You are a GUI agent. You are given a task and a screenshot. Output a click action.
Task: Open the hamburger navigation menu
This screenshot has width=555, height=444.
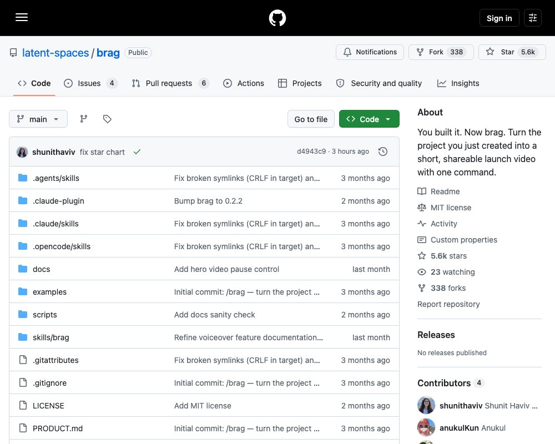click(x=22, y=17)
